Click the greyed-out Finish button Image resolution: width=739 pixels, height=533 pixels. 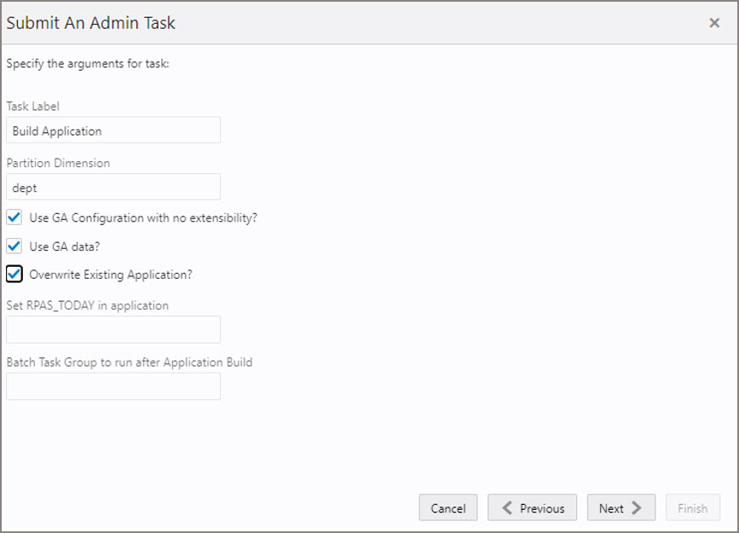pos(692,508)
